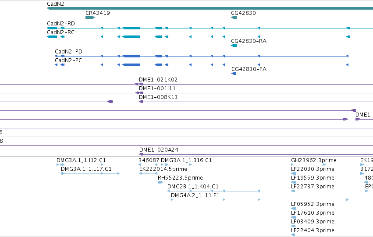
Task: Click the LP19559.3prime EST label
Action: click(x=313, y=178)
